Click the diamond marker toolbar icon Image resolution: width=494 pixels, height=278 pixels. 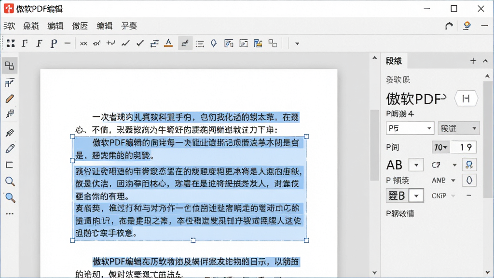(214, 43)
